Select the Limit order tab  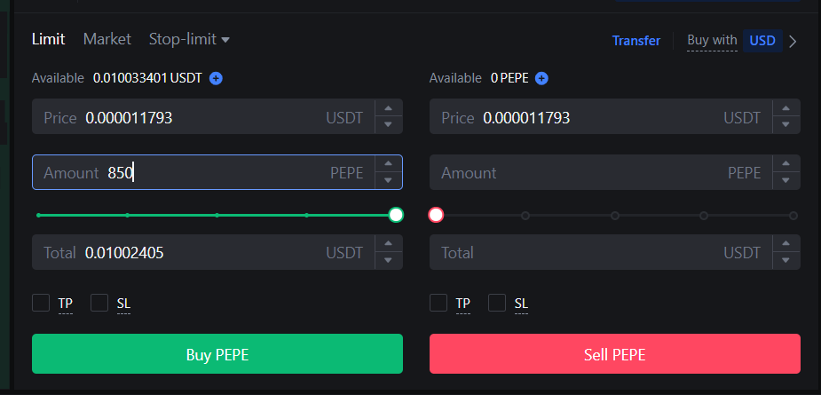pyautogui.click(x=48, y=39)
